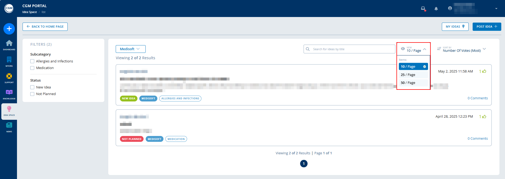Enable the Medication subcategory checkbox
The width and height of the screenshot is (505, 179).
pyautogui.click(x=32, y=68)
